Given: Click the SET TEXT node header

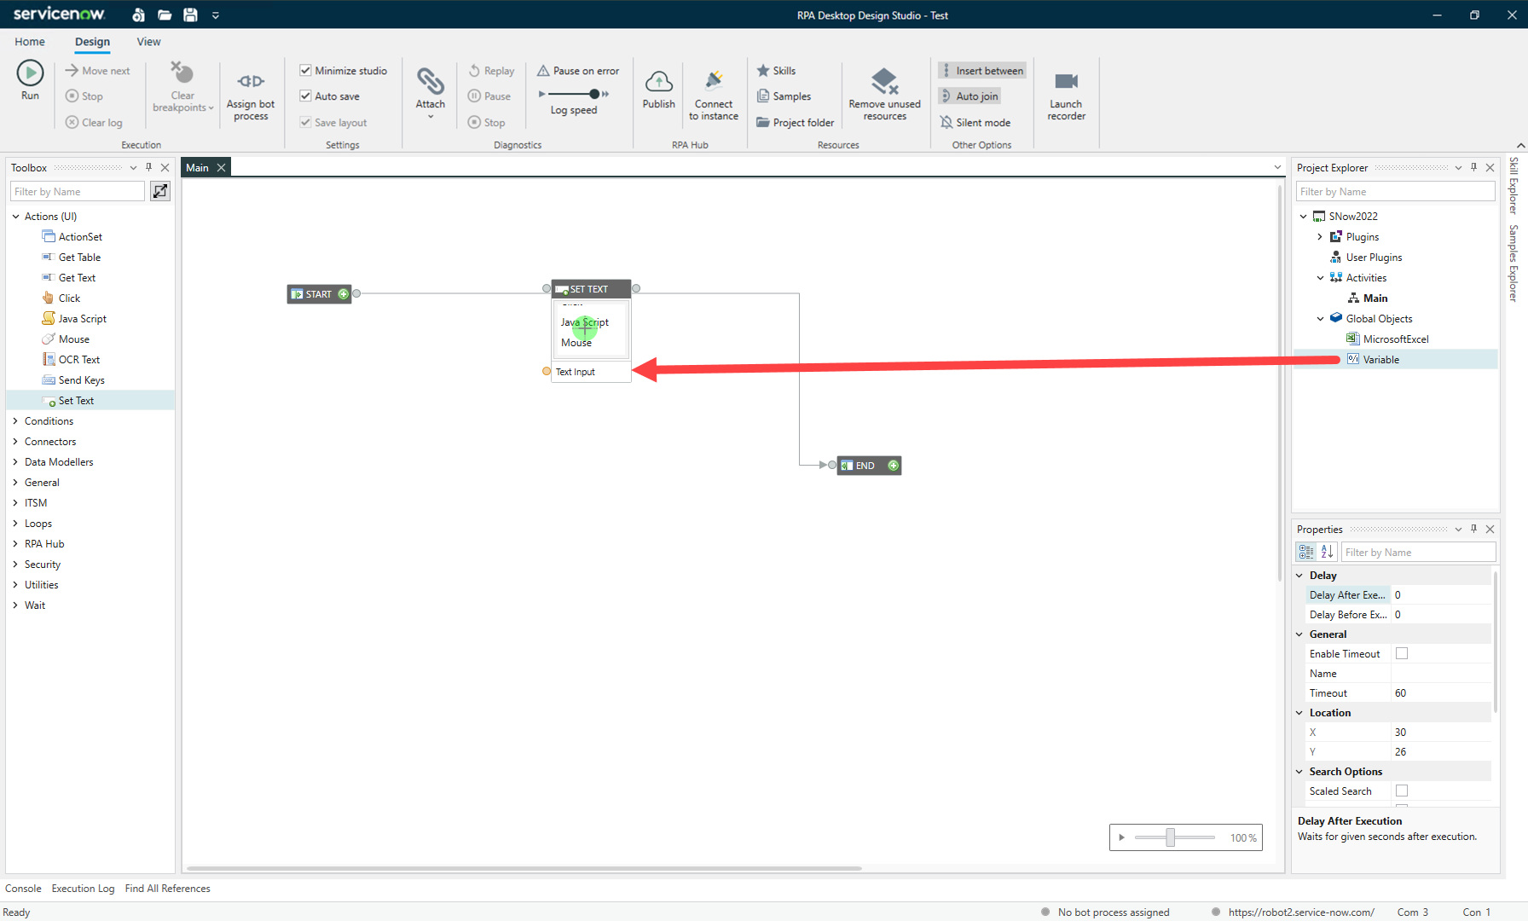Looking at the screenshot, I should (x=591, y=289).
